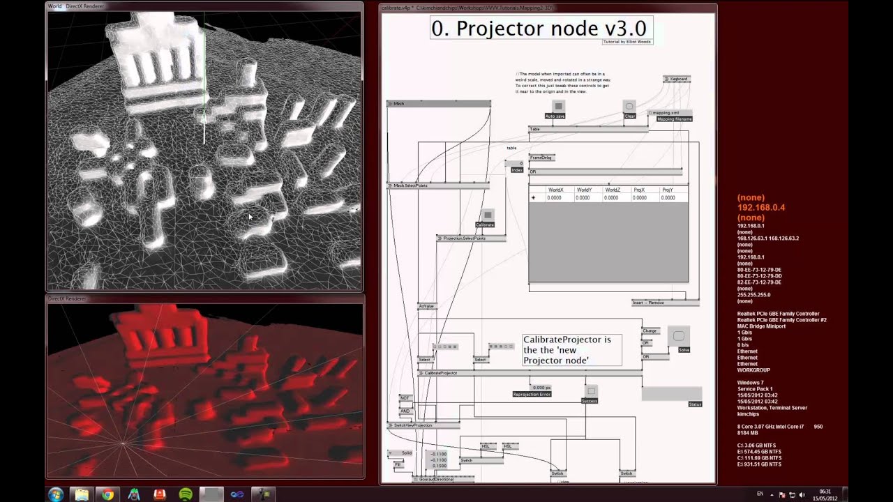Click the EN language indicator
The image size is (893, 502).
[760, 494]
